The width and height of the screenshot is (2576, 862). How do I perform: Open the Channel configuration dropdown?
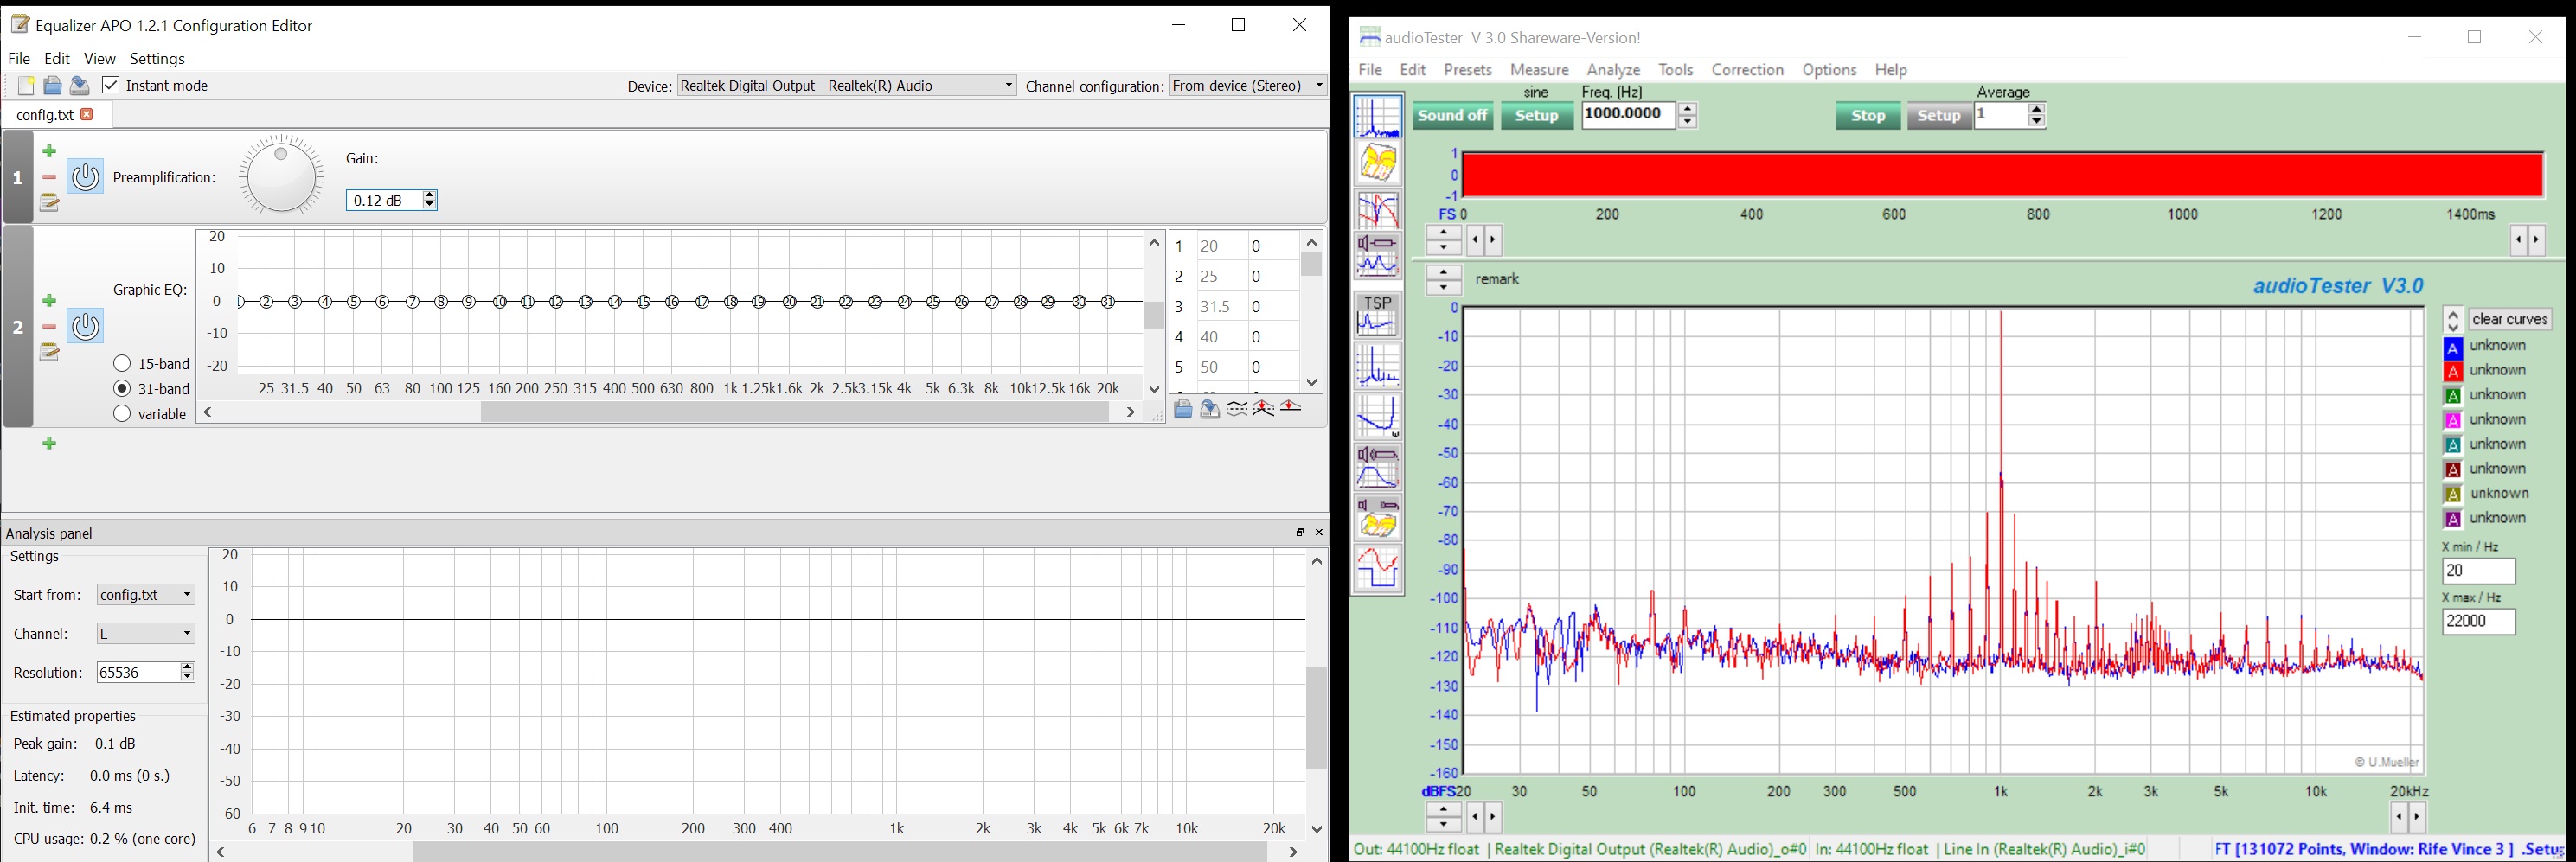point(1248,86)
